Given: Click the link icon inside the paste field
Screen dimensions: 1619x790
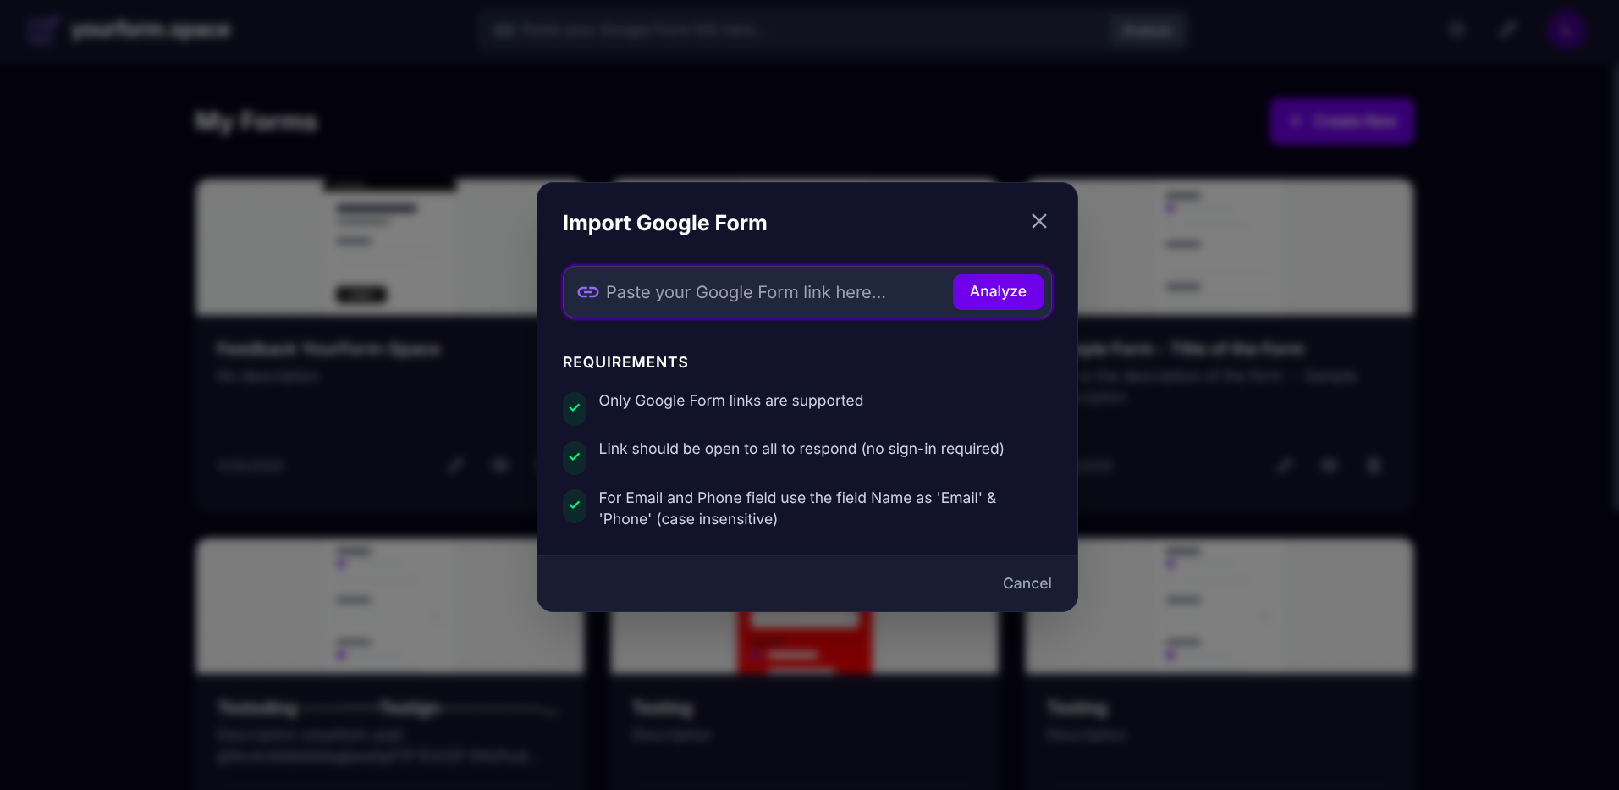Looking at the screenshot, I should coord(588,292).
